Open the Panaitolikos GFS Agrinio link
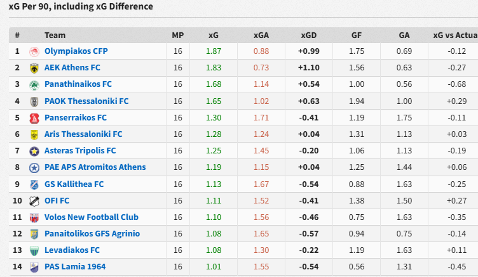Image resolution: width=478 pixels, height=277 pixels. tap(92, 234)
